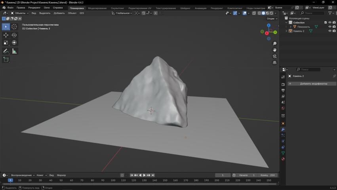337x190 pixels.
Task: Select the Select Box tool
Action: click(6, 27)
